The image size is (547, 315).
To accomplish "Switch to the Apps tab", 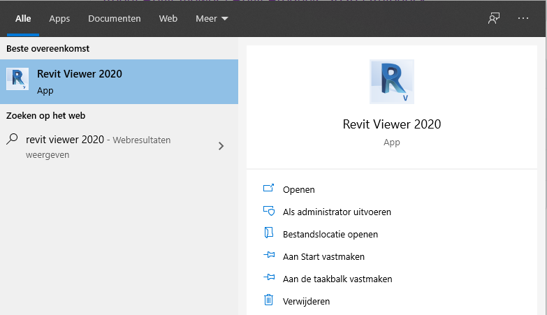I will (x=59, y=18).
